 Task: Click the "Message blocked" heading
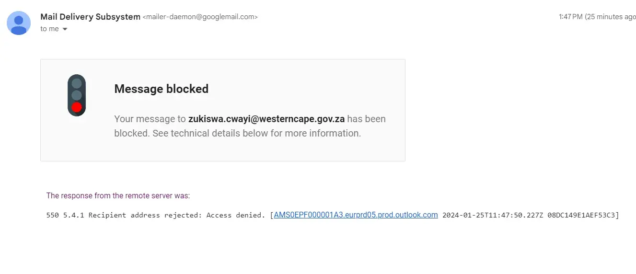(161, 89)
